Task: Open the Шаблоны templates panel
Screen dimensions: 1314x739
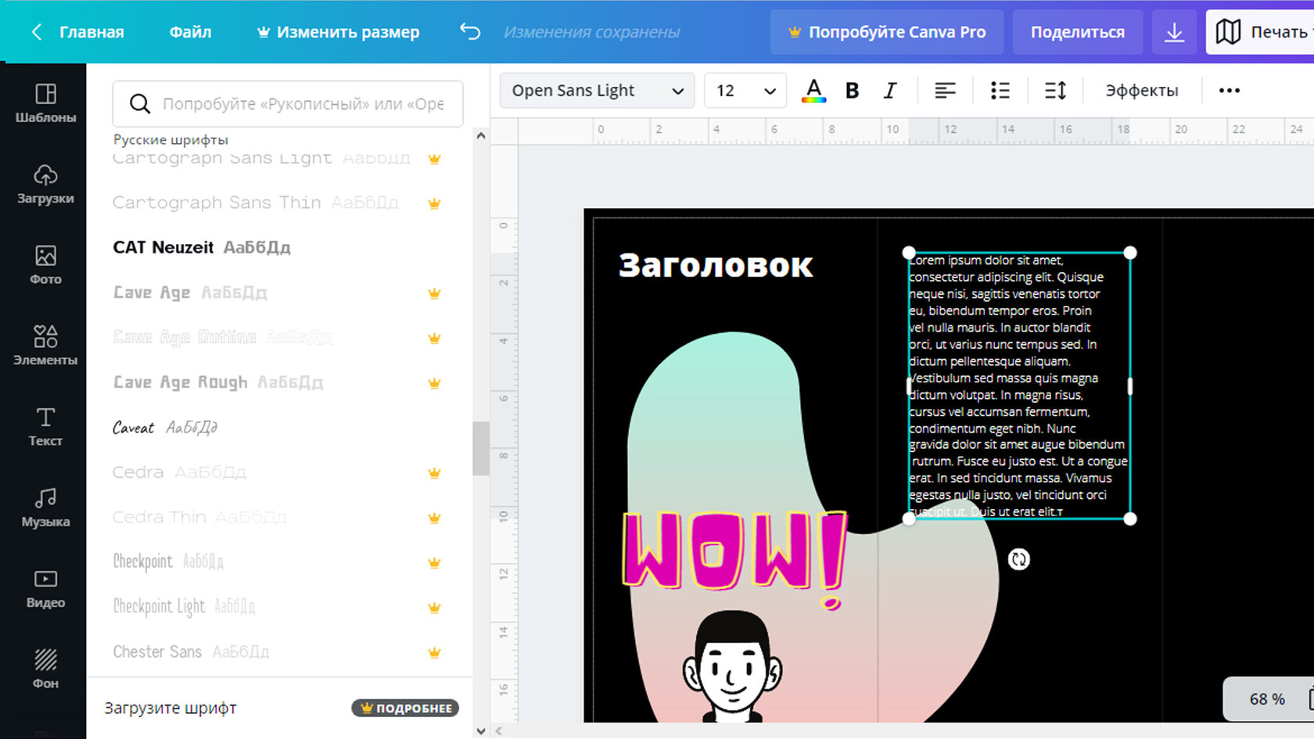Action: [45, 103]
